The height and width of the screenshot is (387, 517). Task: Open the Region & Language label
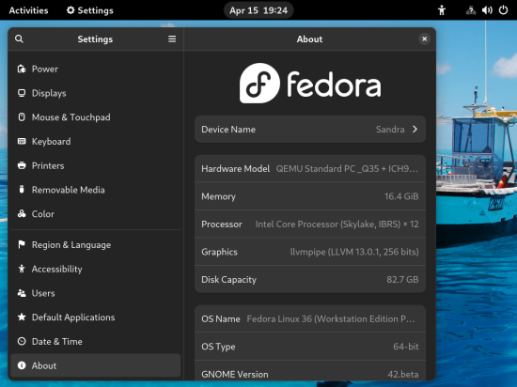[x=71, y=245]
